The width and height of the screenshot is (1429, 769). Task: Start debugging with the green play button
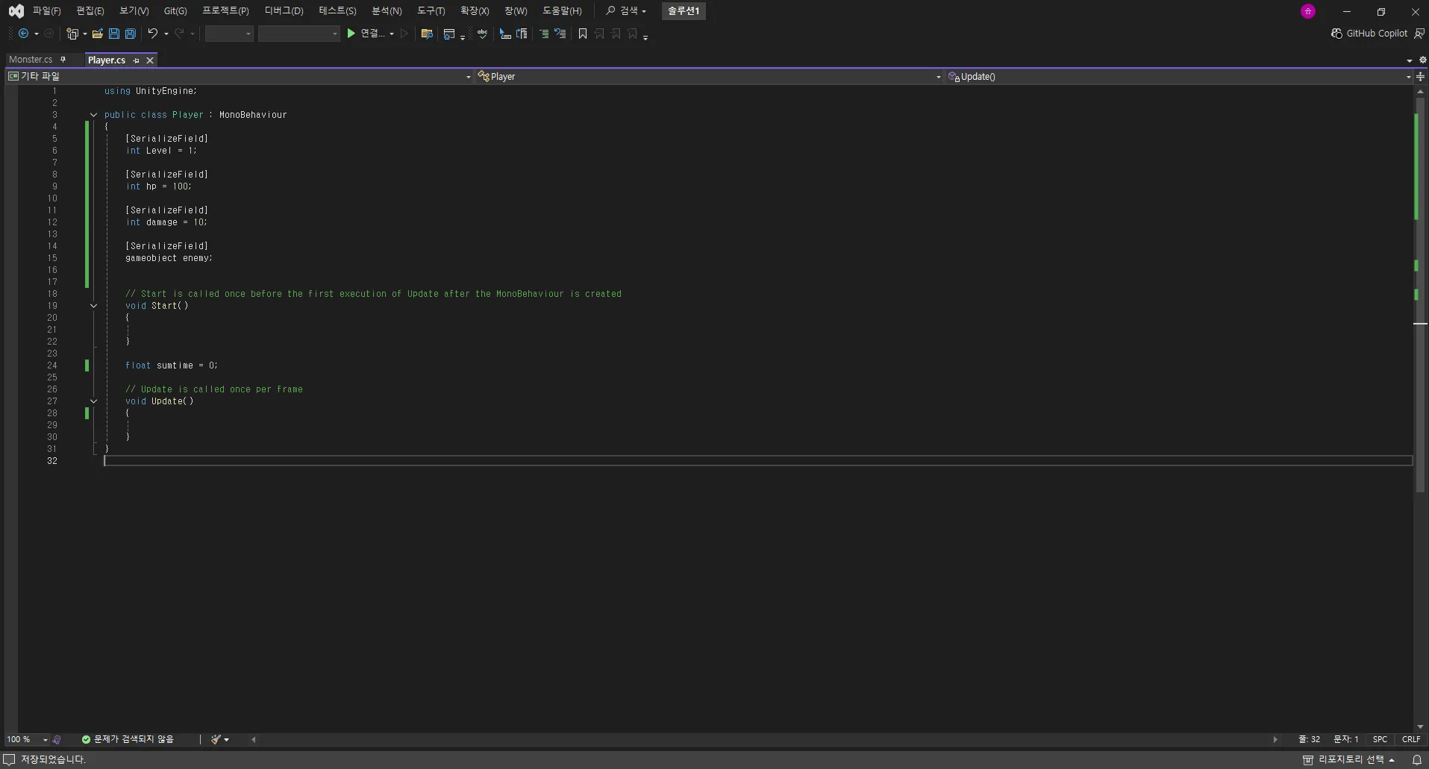coord(351,34)
